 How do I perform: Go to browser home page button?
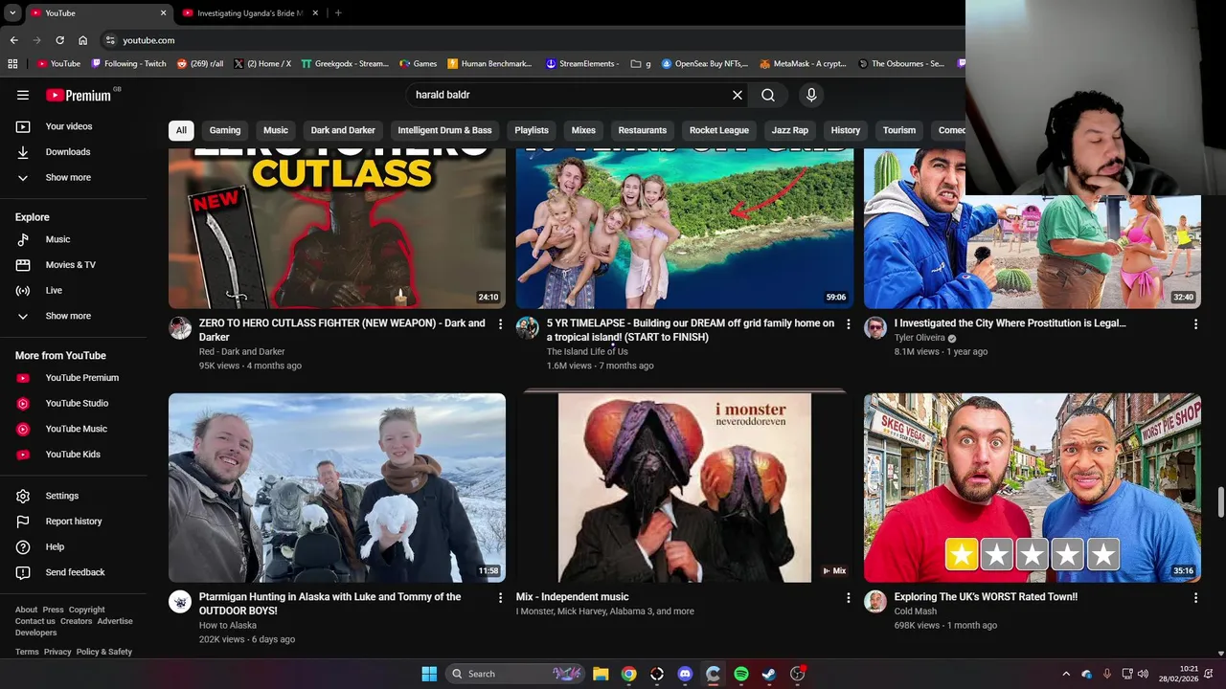(x=82, y=40)
